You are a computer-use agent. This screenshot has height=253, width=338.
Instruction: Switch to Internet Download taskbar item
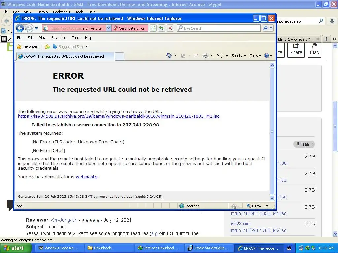pos(159,248)
